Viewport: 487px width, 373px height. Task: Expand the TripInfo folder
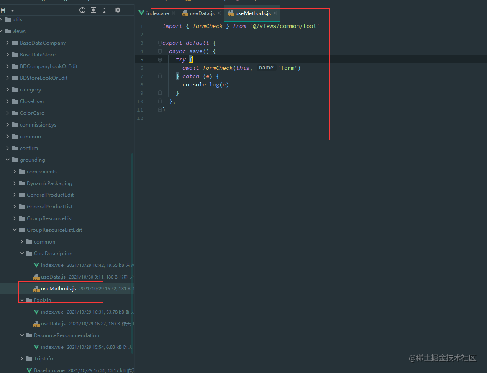22,359
